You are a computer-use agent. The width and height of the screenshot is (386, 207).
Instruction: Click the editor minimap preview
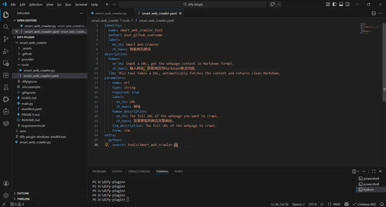point(370,28)
